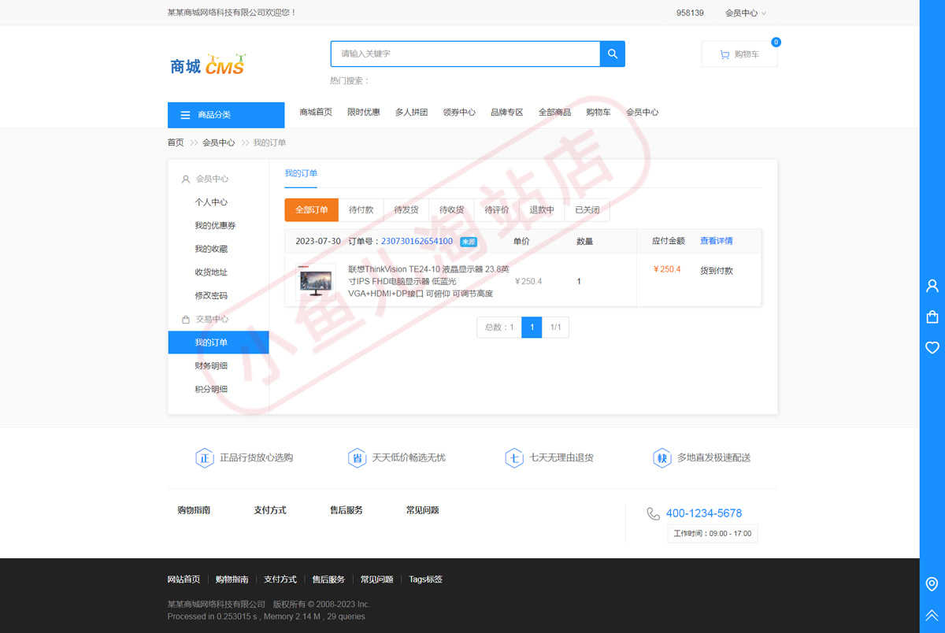945x633 pixels.
Task: Click the blue 来源 badge on the order
Action: click(469, 242)
